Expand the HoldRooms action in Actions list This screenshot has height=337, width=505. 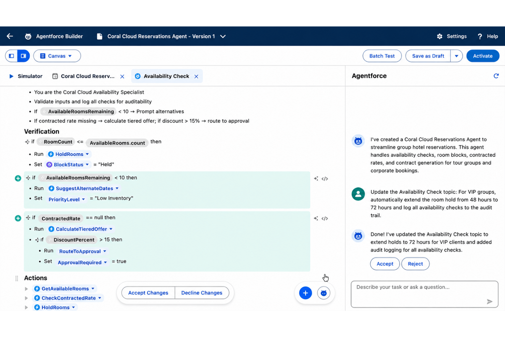click(x=26, y=307)
